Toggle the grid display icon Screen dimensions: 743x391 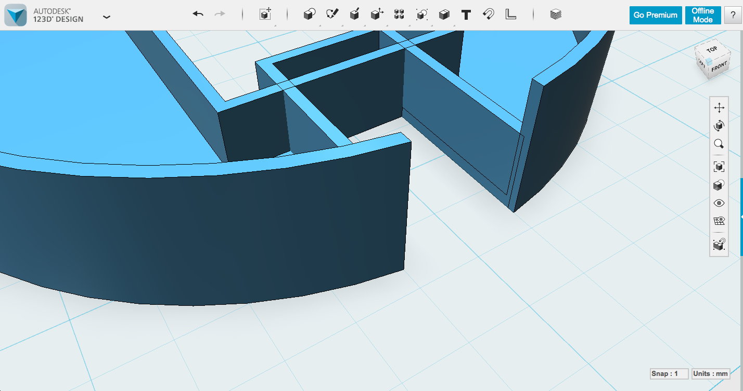coord(719,221)
